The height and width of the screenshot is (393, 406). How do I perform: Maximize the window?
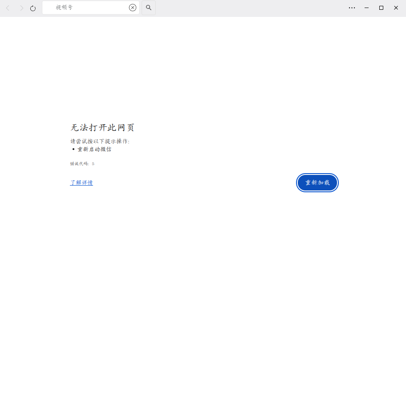(x=381, y=8)
